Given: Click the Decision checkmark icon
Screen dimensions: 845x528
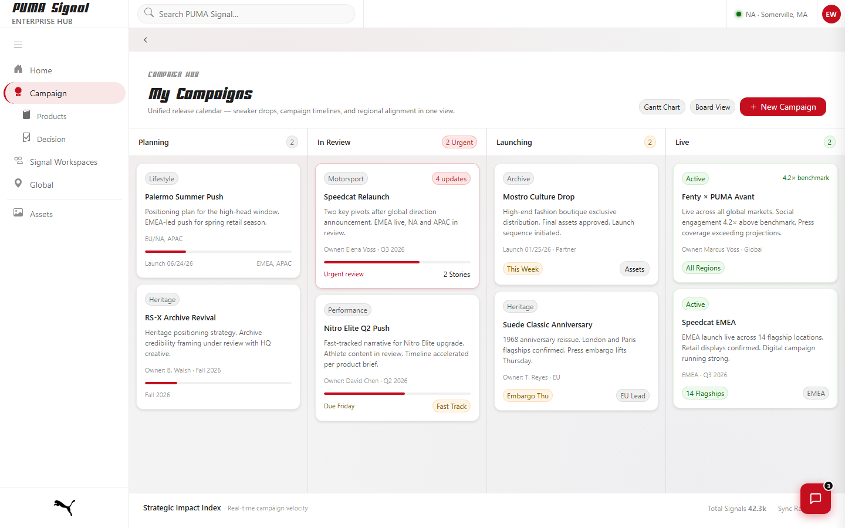Looking at the screenshot, I should click(x=26, y=138).
